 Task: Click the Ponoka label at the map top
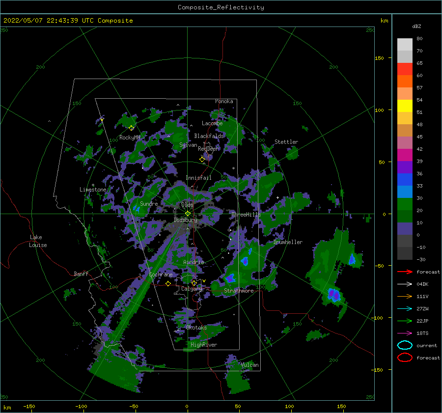224,101
